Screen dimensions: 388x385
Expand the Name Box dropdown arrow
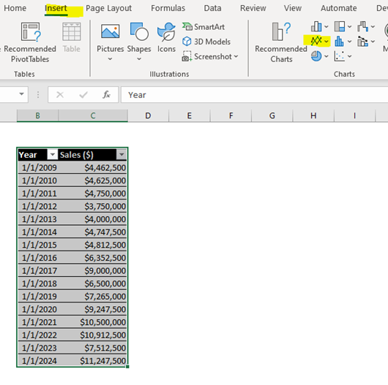pyautogui.click(x=21, y=94)
